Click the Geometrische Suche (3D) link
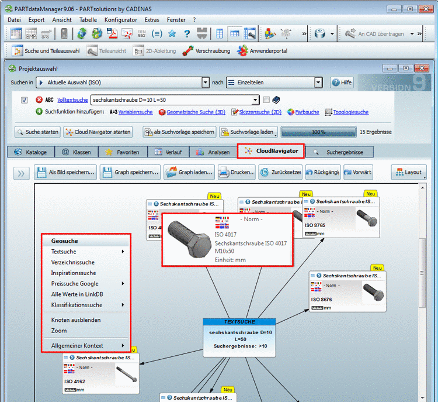 pos(196,112)
